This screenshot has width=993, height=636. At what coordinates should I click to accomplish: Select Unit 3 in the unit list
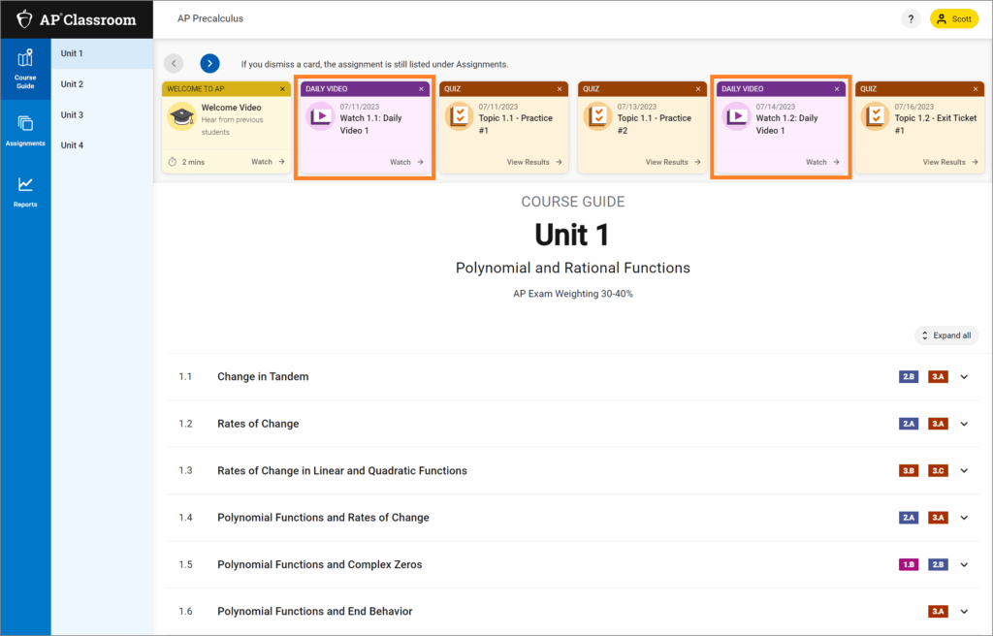click(x=103, y=114)
